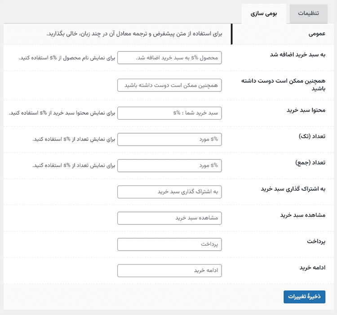This screenshot has width=337, height=315.
Task: Click the 'تعداد (جمع)' row label
Action: (x=310, y=162)
